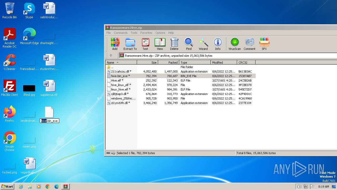Screen dimensions: 337x190
Task: Run the VirusScan toolbar icon
Action: 235,44
